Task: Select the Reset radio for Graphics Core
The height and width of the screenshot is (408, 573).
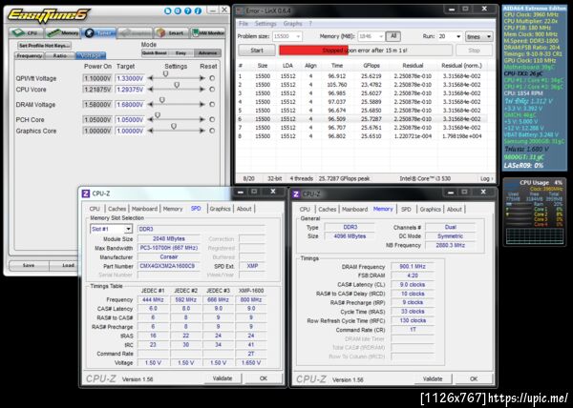Action: click(212, 131)
